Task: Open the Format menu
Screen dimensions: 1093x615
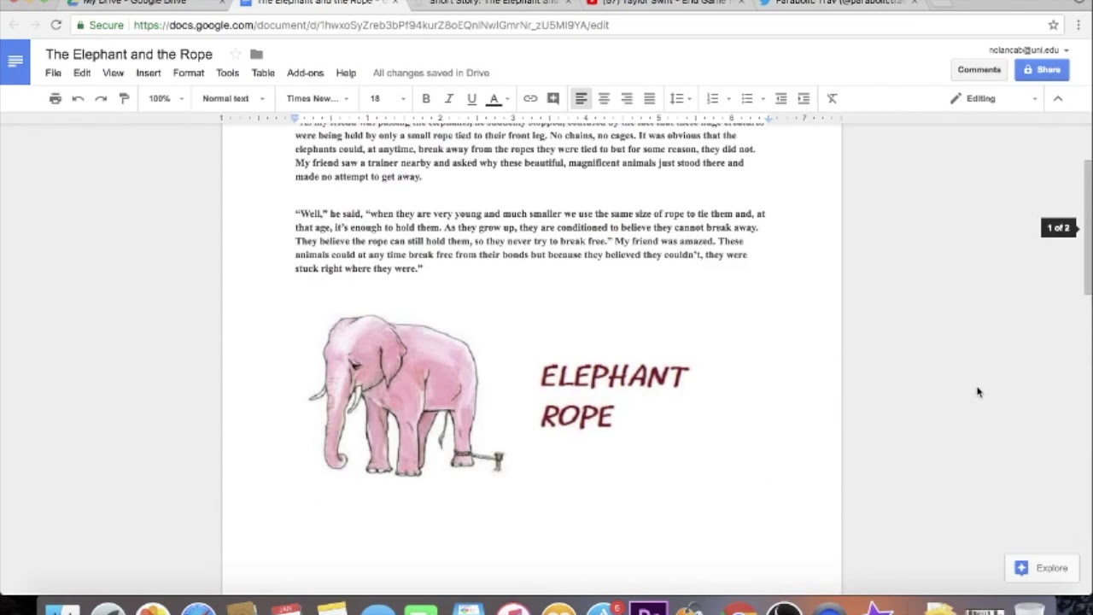Action: 189,73
